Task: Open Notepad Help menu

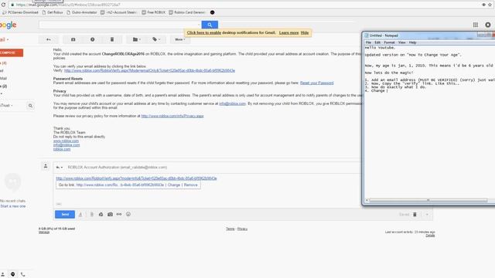Action: pos(412,42)
